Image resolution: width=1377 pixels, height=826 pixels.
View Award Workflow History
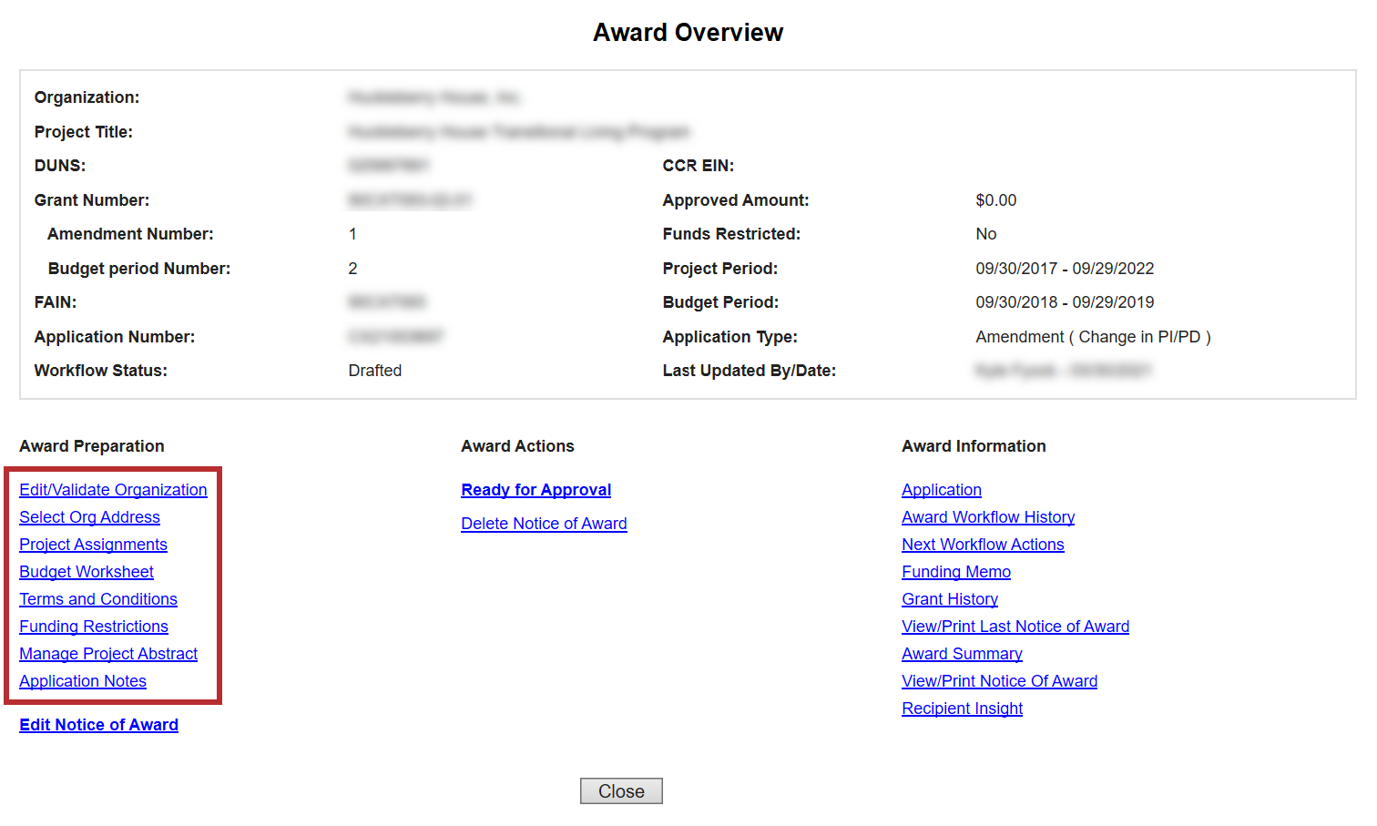[x=987, y=517]
